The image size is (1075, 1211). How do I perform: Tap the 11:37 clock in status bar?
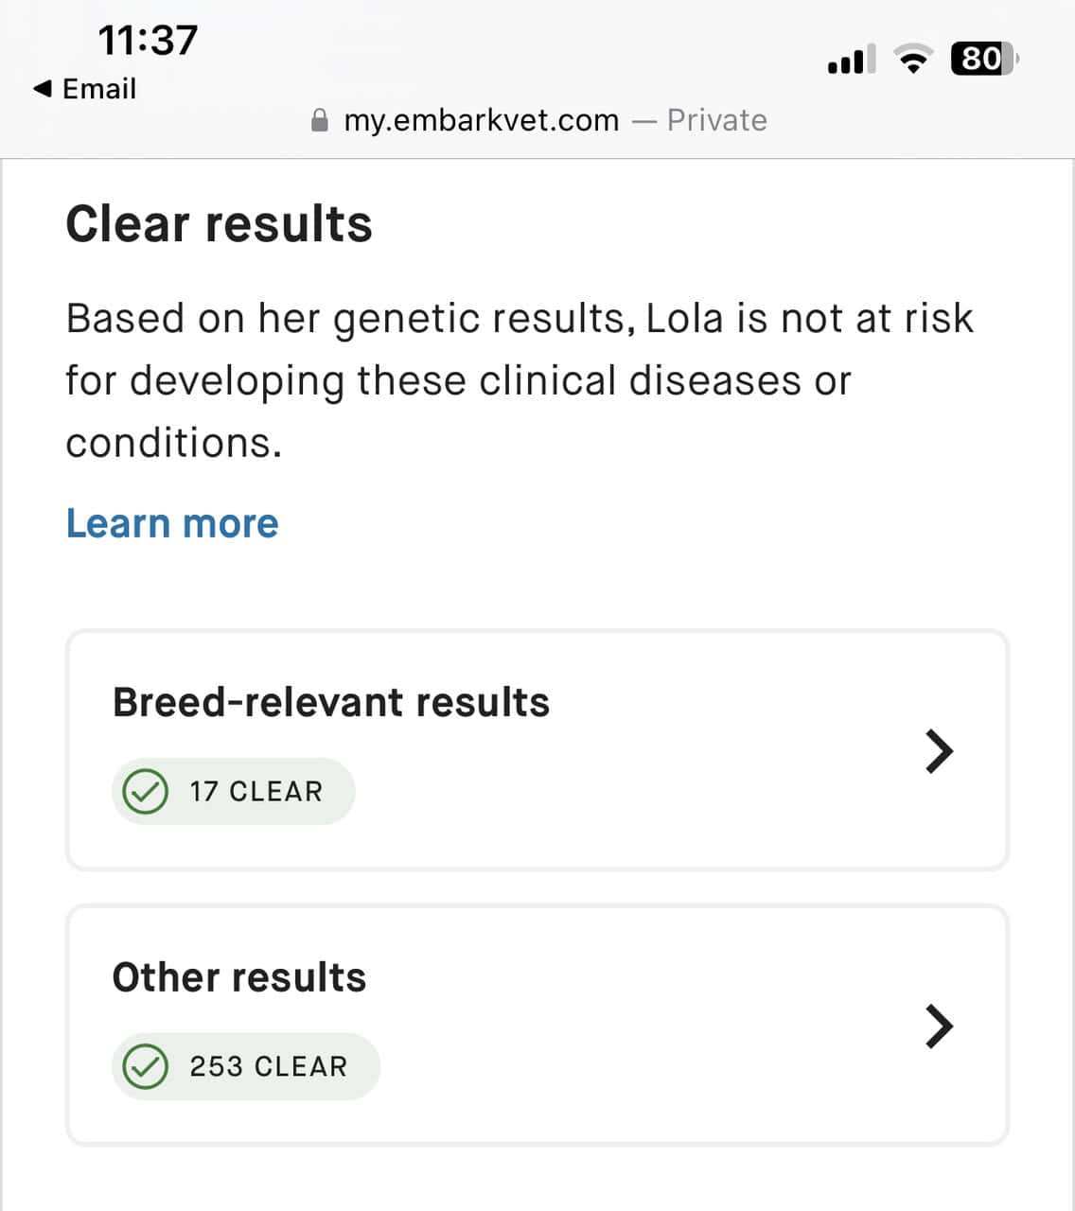tap(148, 40)
